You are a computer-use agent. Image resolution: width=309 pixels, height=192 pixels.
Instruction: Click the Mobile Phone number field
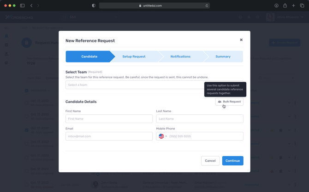click(205, 136)
